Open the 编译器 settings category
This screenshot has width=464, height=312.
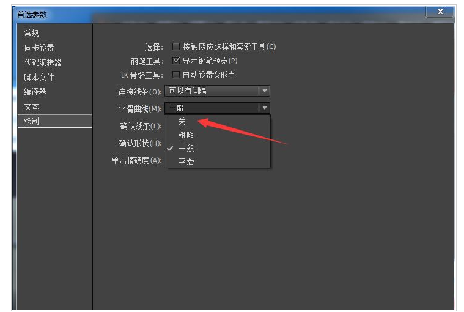(x=35, y=92)
